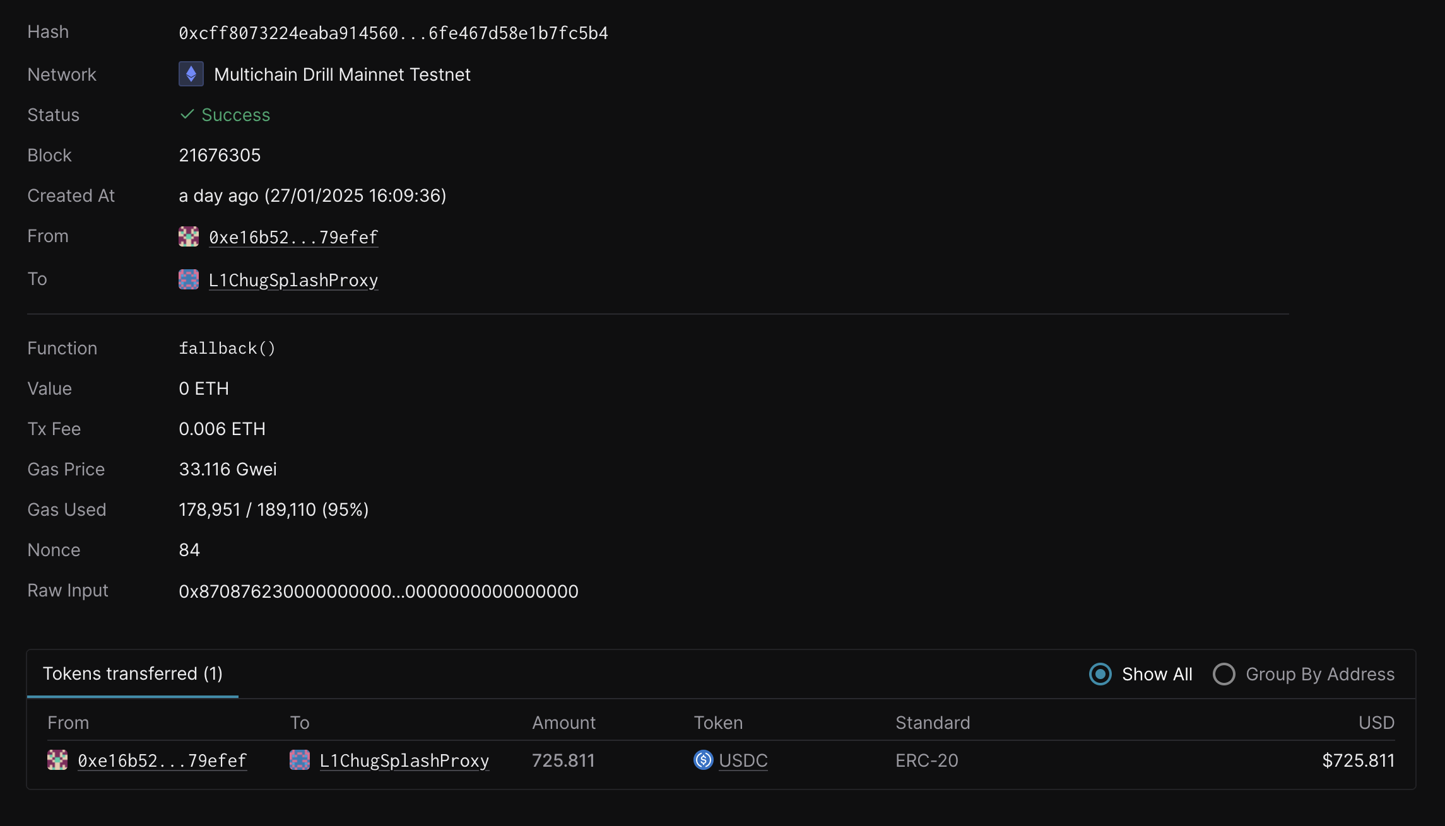Screen dimensions: 1445x826
Task: Open the L1ChugSplashProxy contract link
Action: tap(293, 280)
